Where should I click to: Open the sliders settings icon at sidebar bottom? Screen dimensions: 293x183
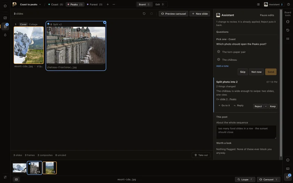coord(5,177)
